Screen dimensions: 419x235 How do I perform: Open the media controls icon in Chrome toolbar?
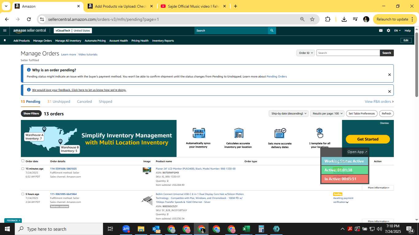[x=355, y=19]
